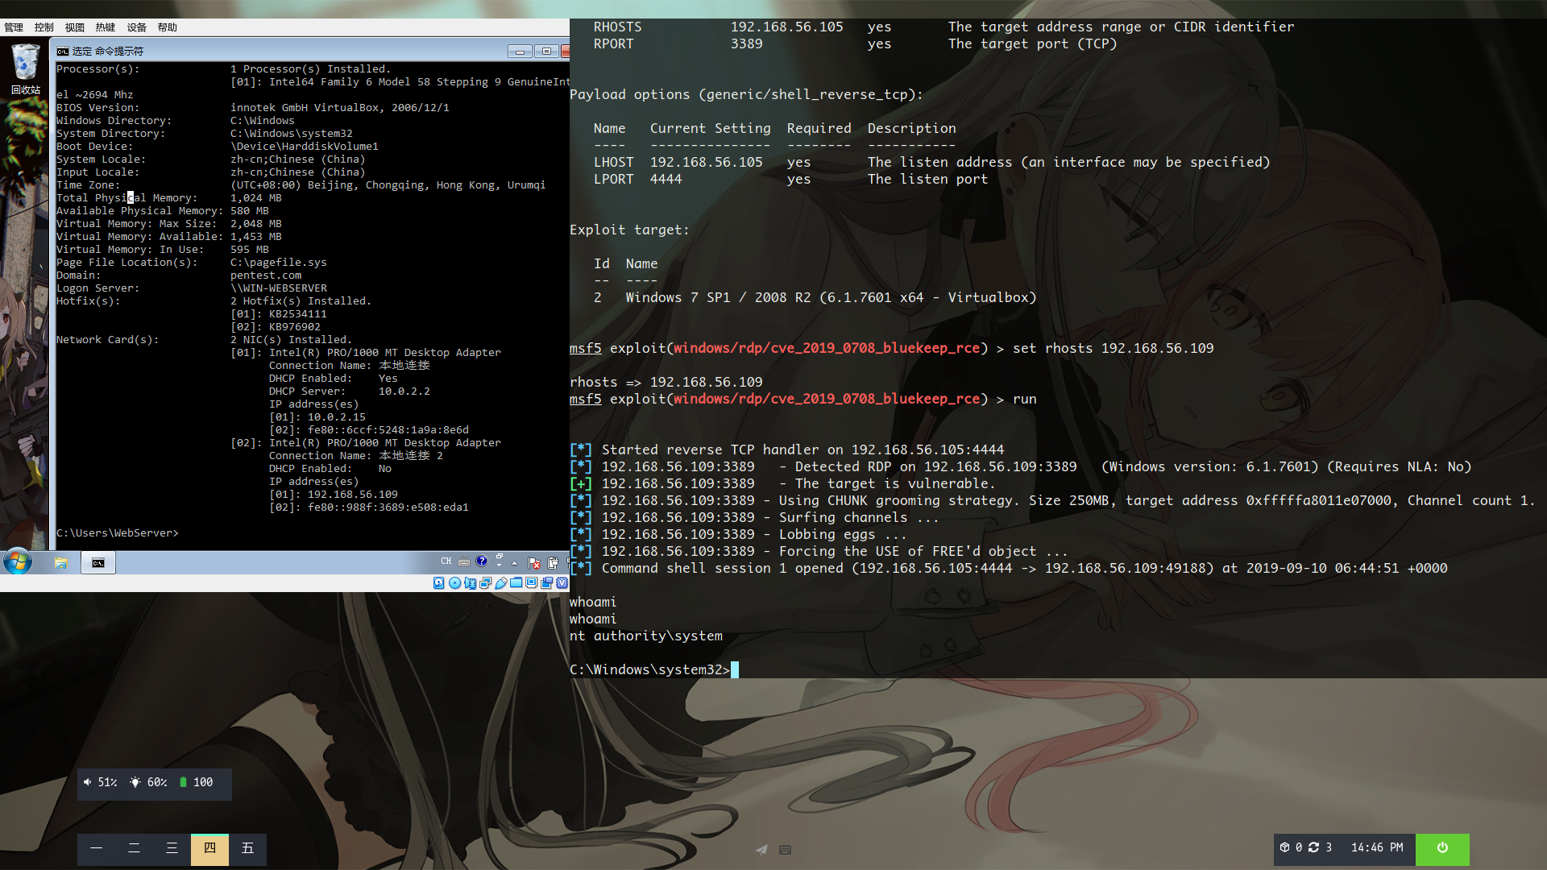1547x870 pixels.
Task: Open Windows Explorer from the guest taskbar
Action: (x=62, y=562)
